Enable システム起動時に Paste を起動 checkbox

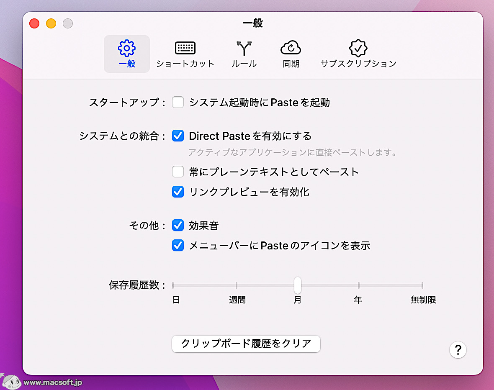[178, 102]
